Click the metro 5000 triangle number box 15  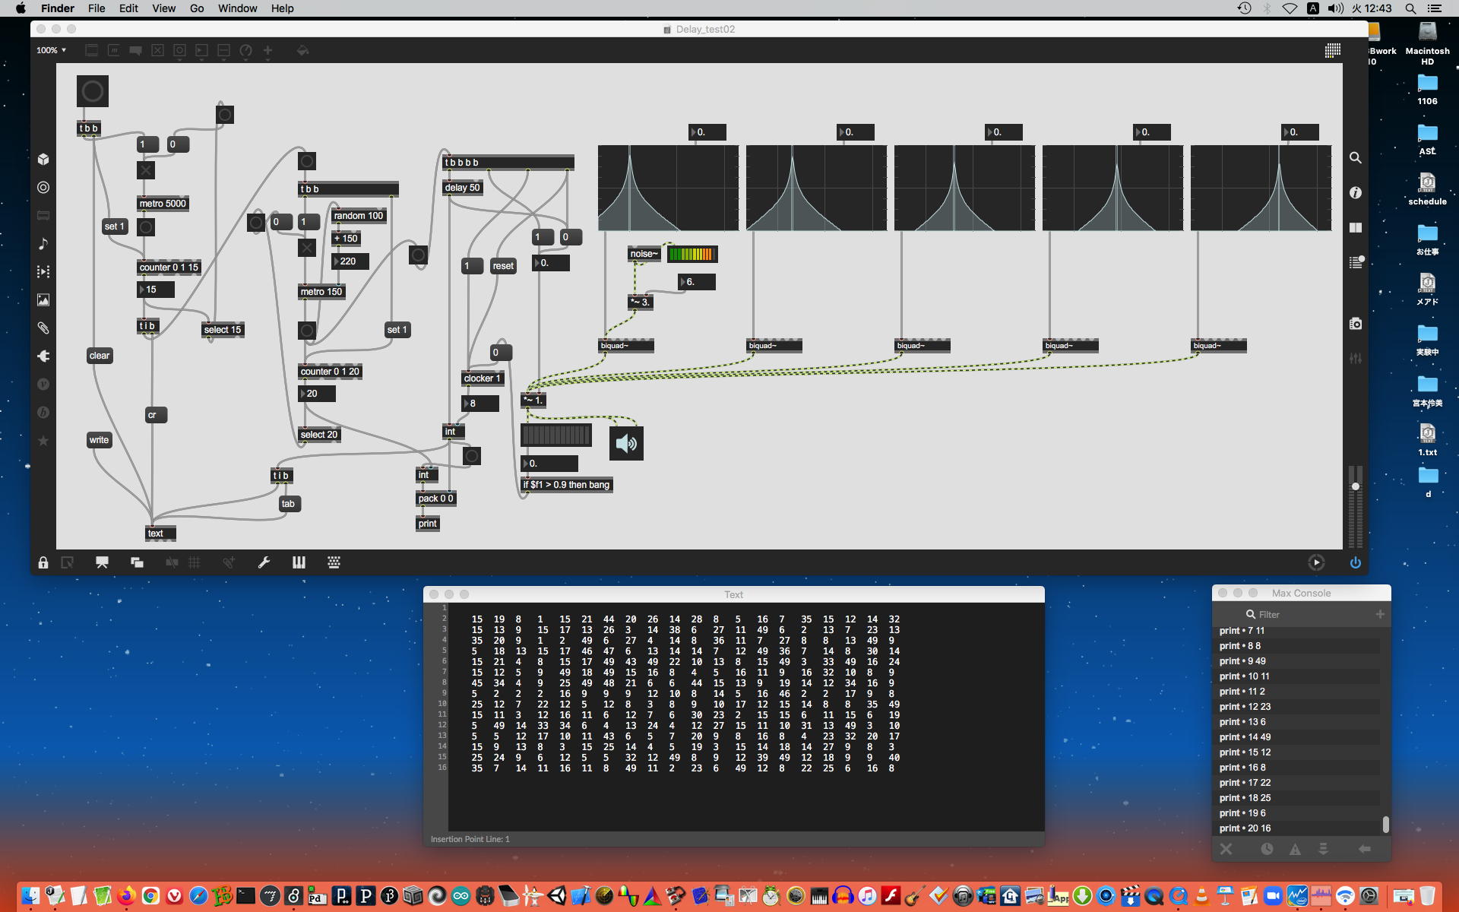(156, 290)
